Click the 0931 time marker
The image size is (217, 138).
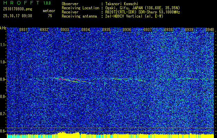click(x=23, y=30)
